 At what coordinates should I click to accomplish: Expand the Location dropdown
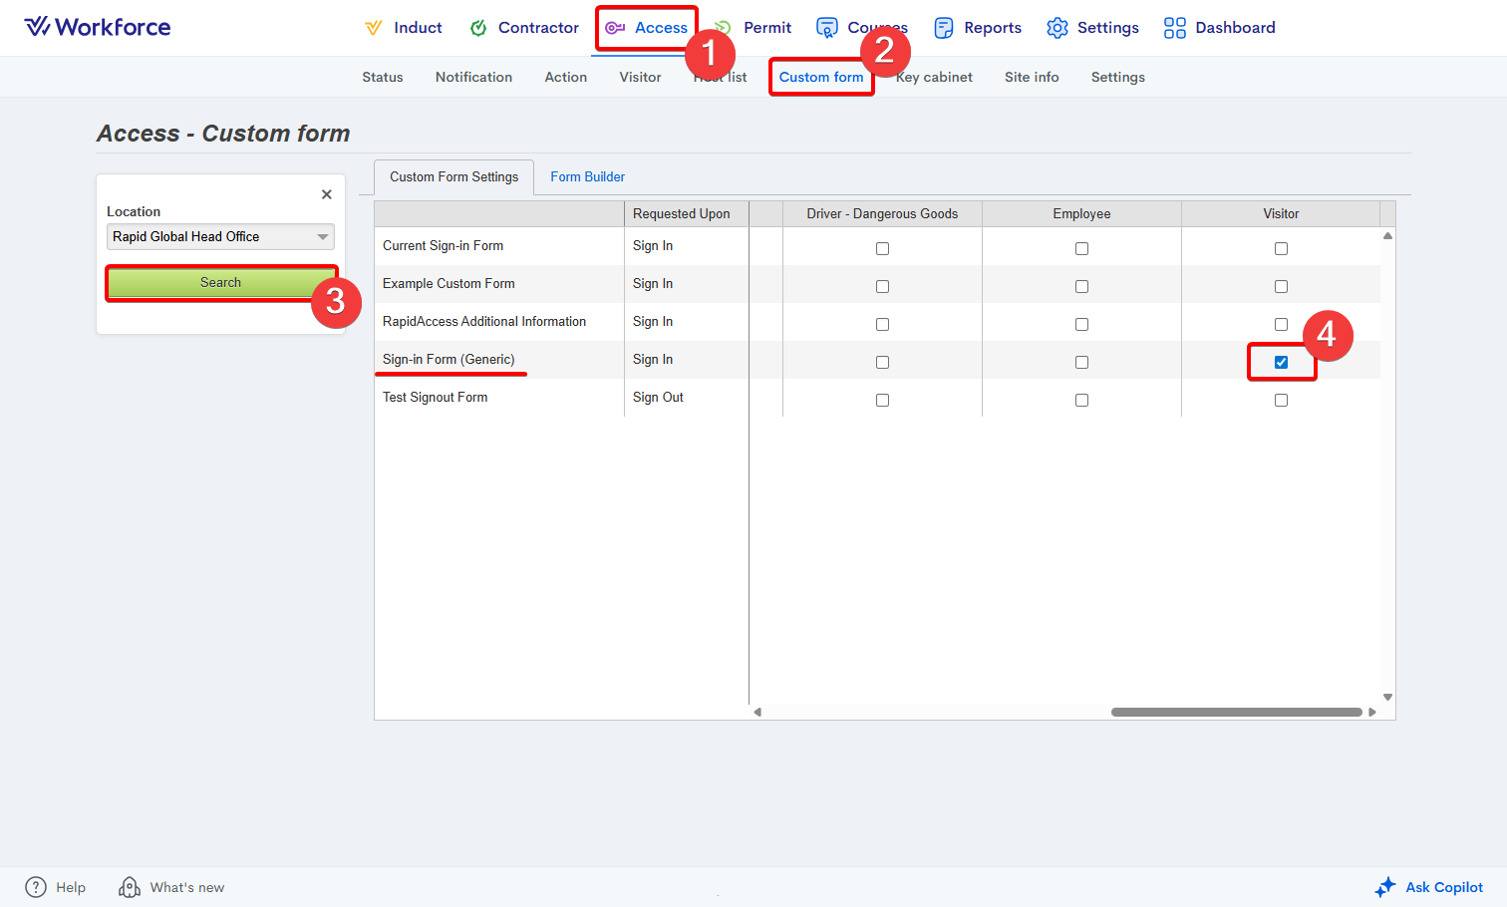point(322,237)
